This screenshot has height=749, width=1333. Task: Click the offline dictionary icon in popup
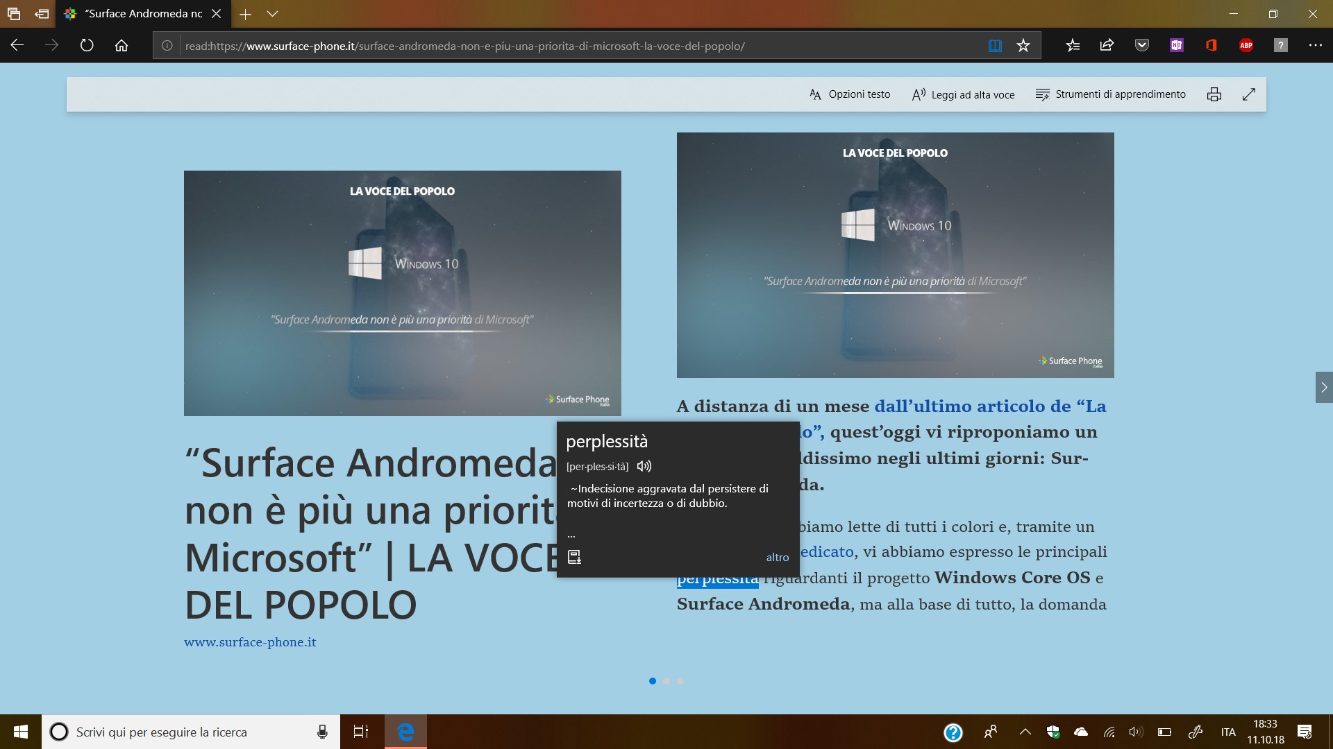tap(574, 557)
